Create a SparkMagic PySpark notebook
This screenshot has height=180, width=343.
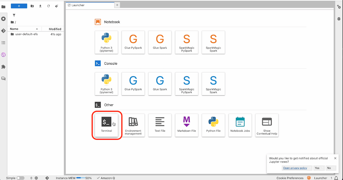[x=187, y=42]
